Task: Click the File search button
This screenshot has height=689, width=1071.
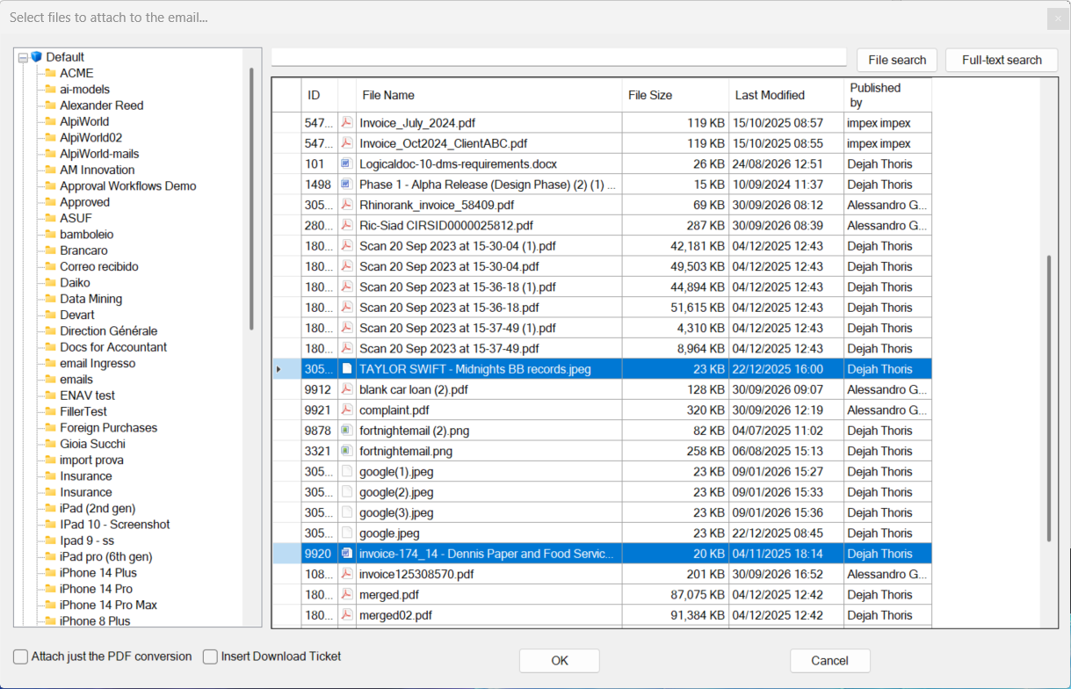Action: coord(897,60)
